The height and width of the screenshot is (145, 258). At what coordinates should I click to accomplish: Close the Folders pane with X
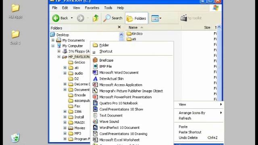(x=119, y=27)
